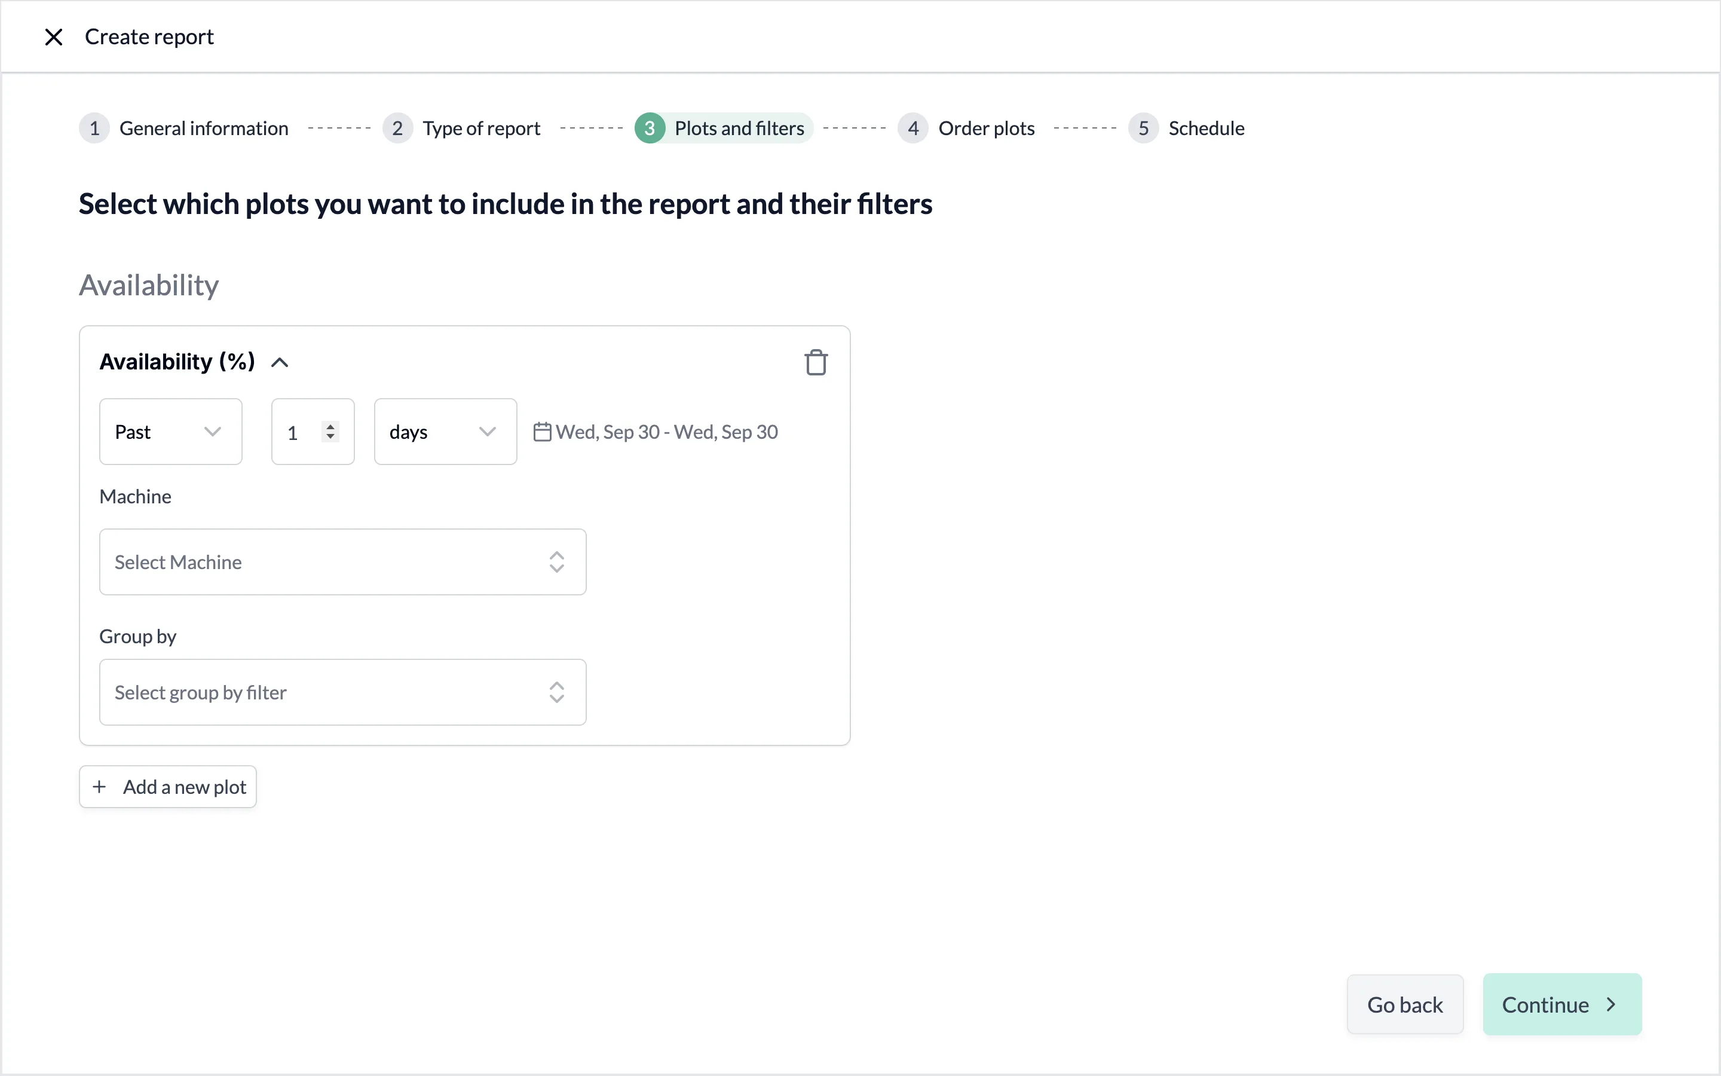Viewport: 1721px width, 1076px height.
Task: Open the Select Machine combo box
Action: pos(343,562)
